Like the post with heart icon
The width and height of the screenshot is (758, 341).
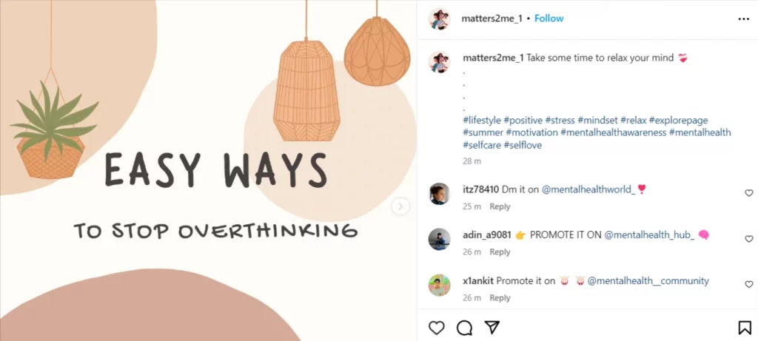(x=437, y=328)
